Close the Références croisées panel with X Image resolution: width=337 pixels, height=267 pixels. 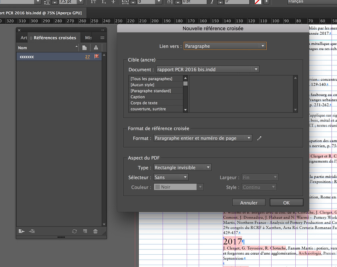19,30
